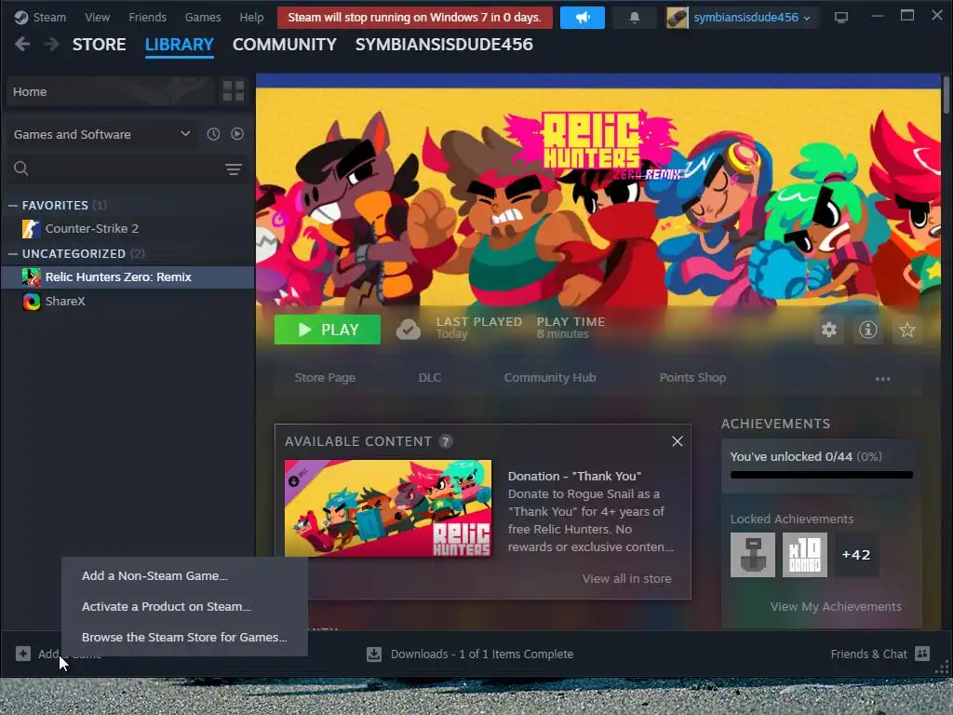Click the ShareX app icon
Viewport: 953px width, 715px height.
[x=32, y=301]
